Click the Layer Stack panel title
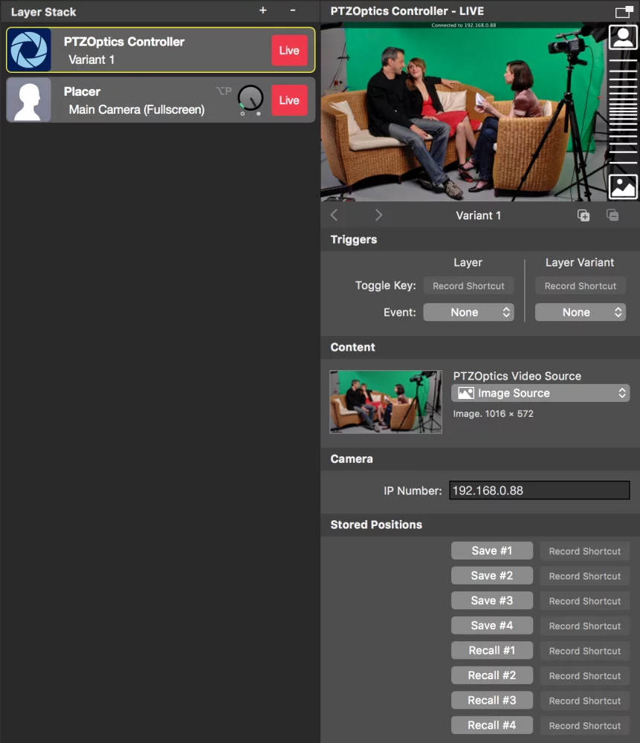 coord(44,12)
